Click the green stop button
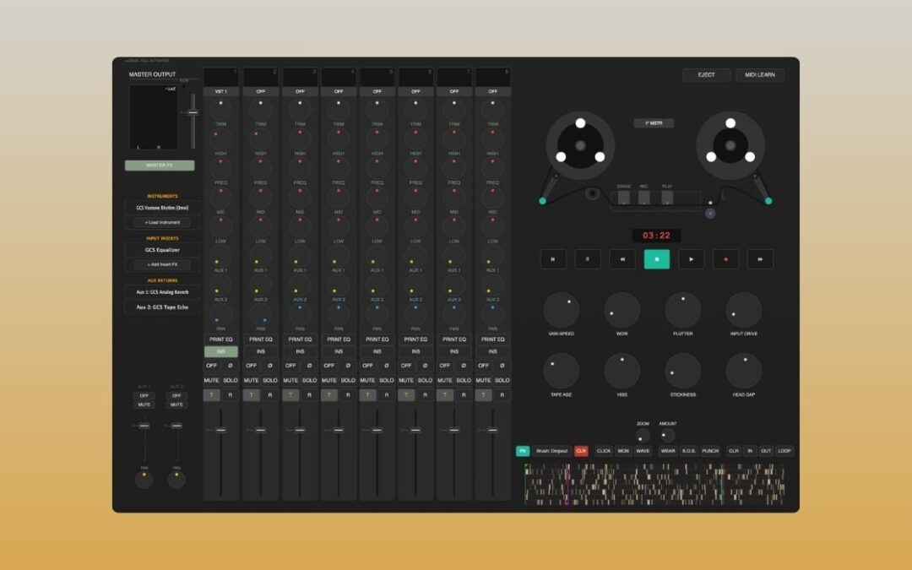 657,259
